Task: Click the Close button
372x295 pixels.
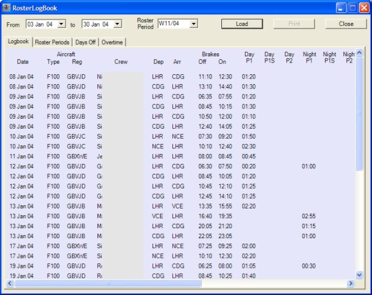Action: click(346, 24)
